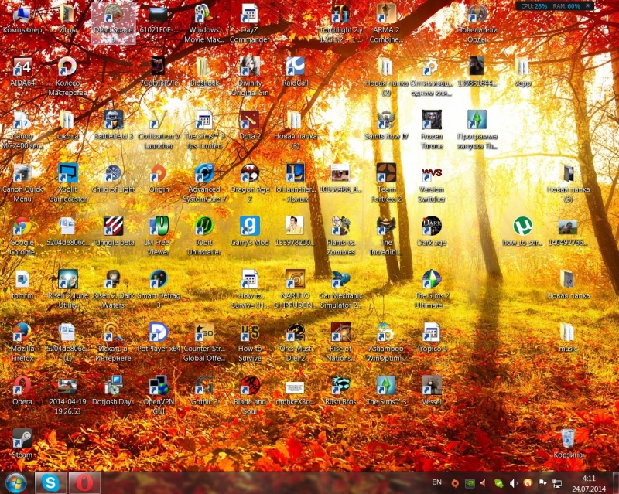Viewport: 619px width, 494px height.
Task: Click the Action Center flag tray icon
Action: 542,483
